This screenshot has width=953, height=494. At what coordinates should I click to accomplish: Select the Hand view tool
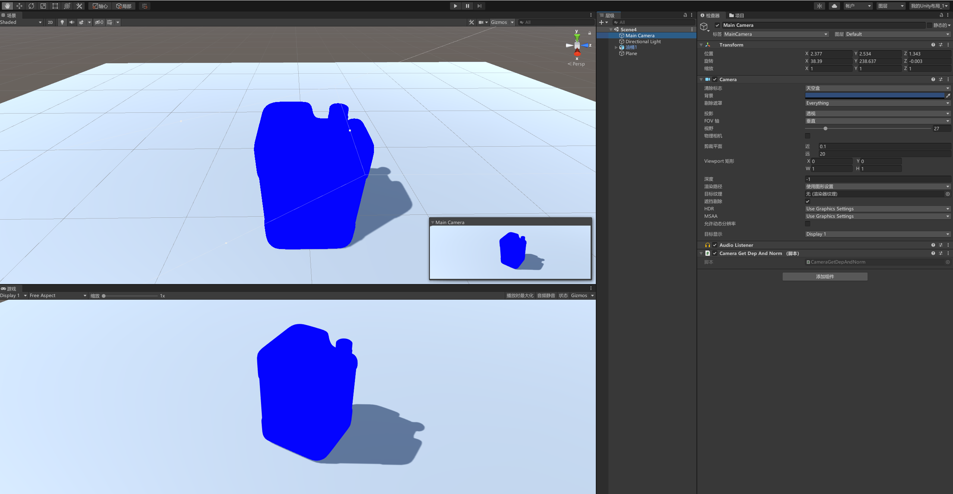(x=7, y=6)
